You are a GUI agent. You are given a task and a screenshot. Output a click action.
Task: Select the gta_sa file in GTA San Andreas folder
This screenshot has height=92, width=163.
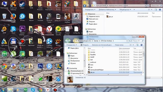coord(115,72)
